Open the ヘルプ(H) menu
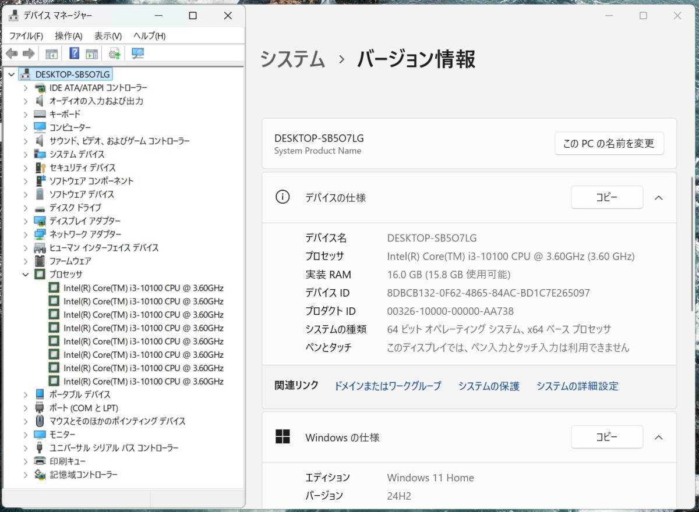The image size is (699, 512). pos(150,36)
